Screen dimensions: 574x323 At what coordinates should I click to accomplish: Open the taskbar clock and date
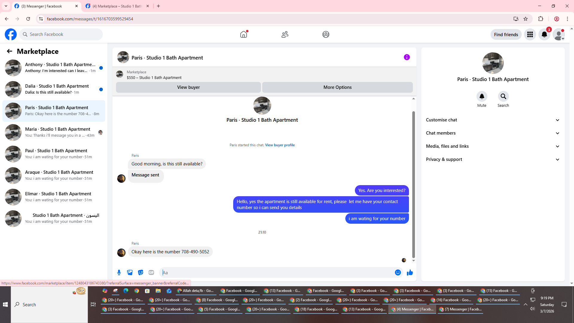click(x=547, y=304)
